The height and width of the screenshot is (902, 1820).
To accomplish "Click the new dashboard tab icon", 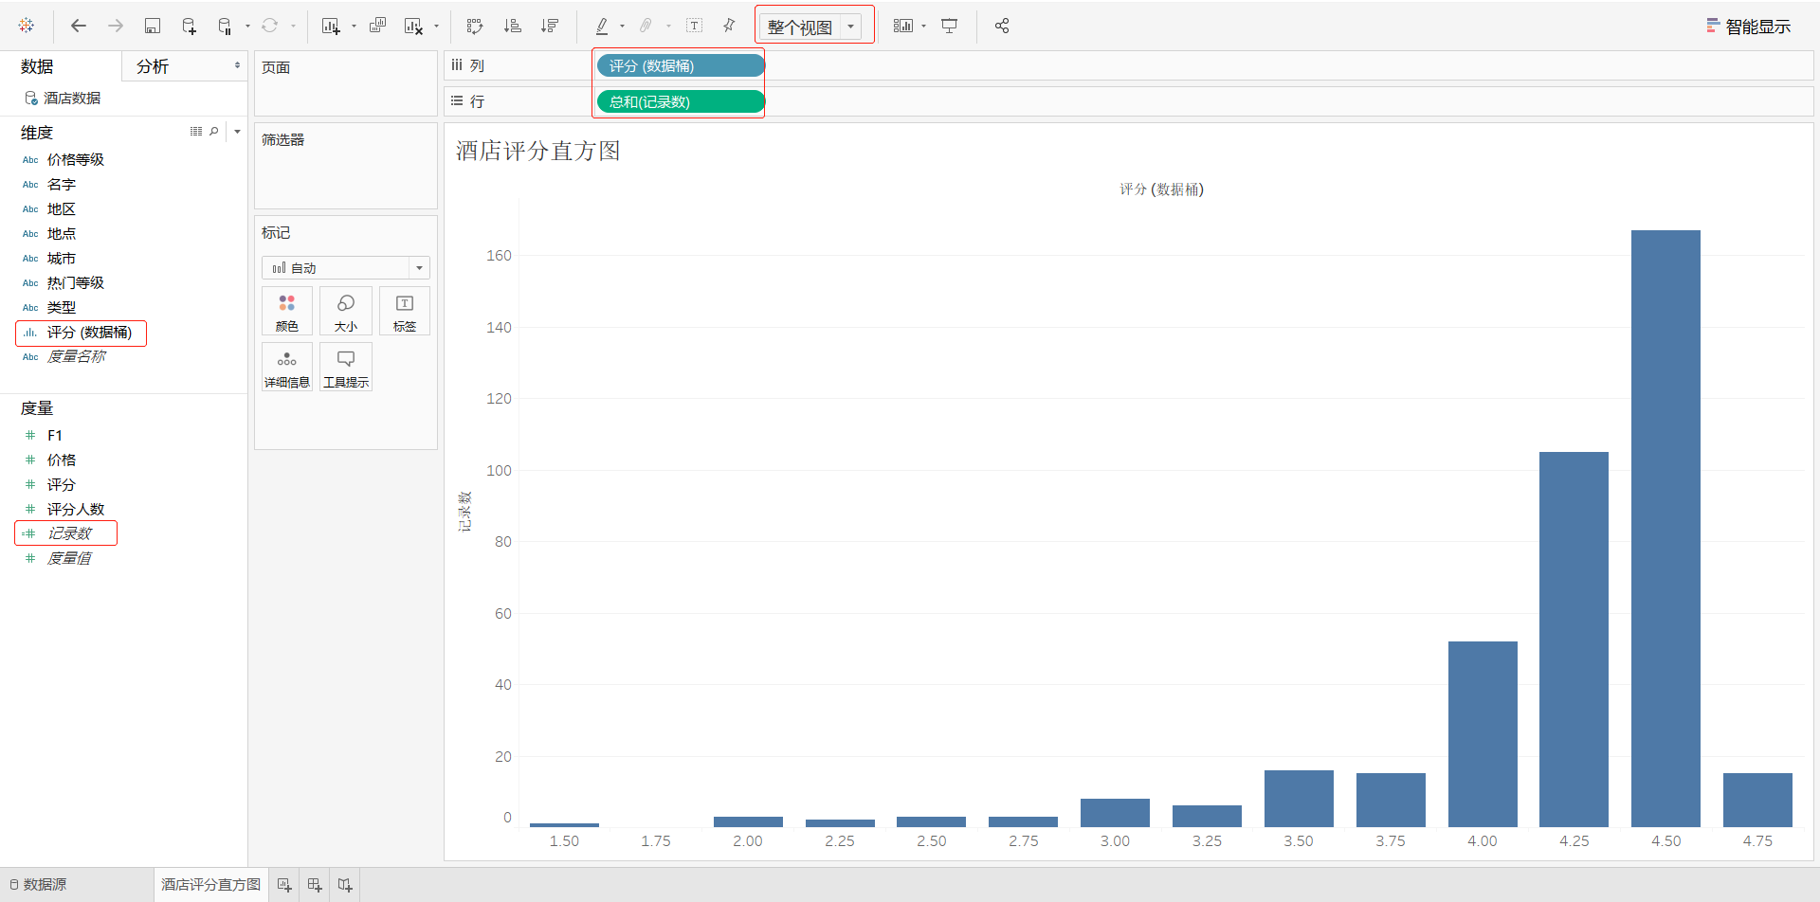I will (315, 884).
